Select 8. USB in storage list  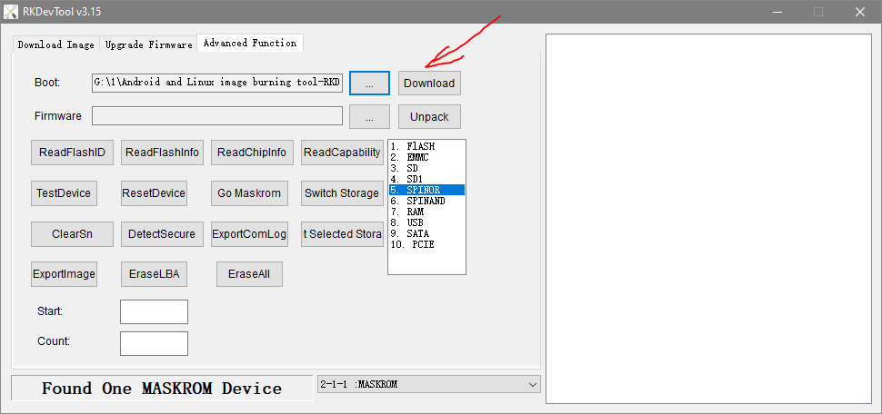click(x=426, y=222)
